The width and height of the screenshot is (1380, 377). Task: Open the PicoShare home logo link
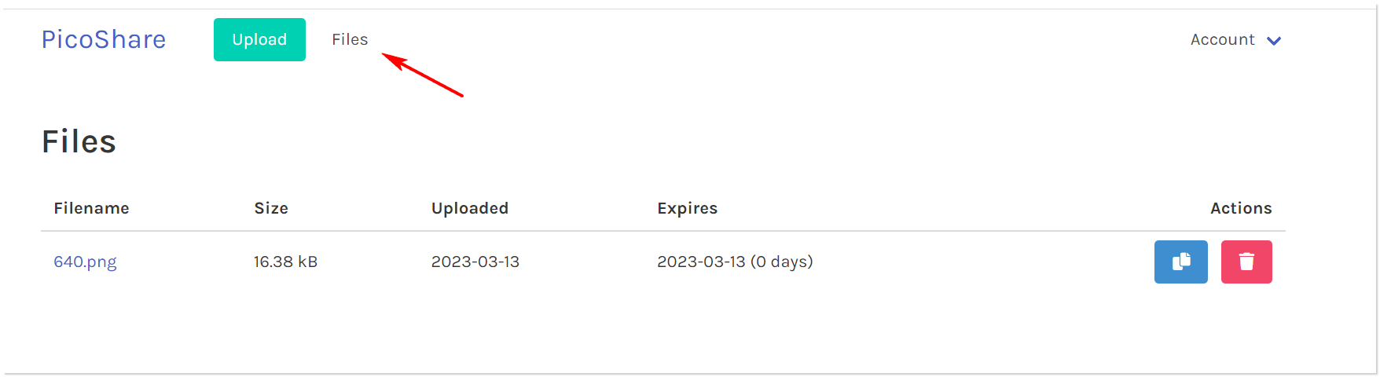click(x=104, y=39)
